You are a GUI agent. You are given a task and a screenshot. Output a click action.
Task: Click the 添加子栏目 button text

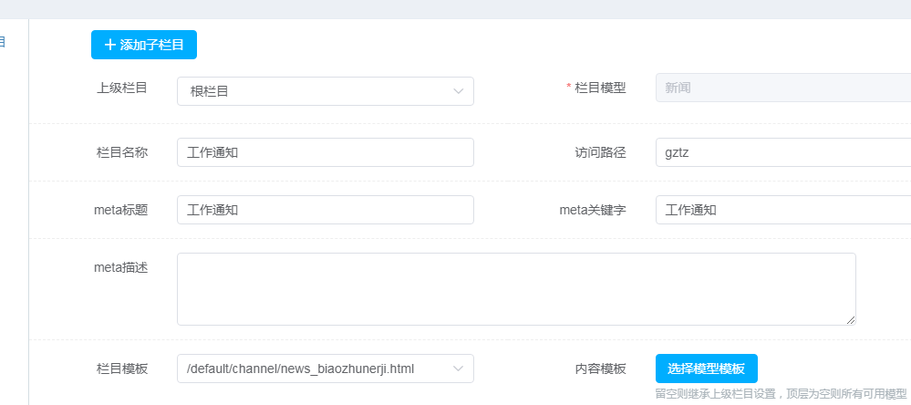pyautogui.click(x=152, y=45)
